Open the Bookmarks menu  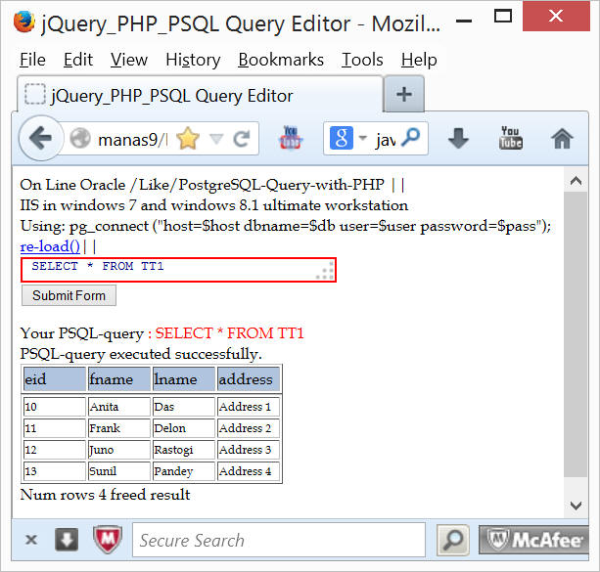(281, 60)
